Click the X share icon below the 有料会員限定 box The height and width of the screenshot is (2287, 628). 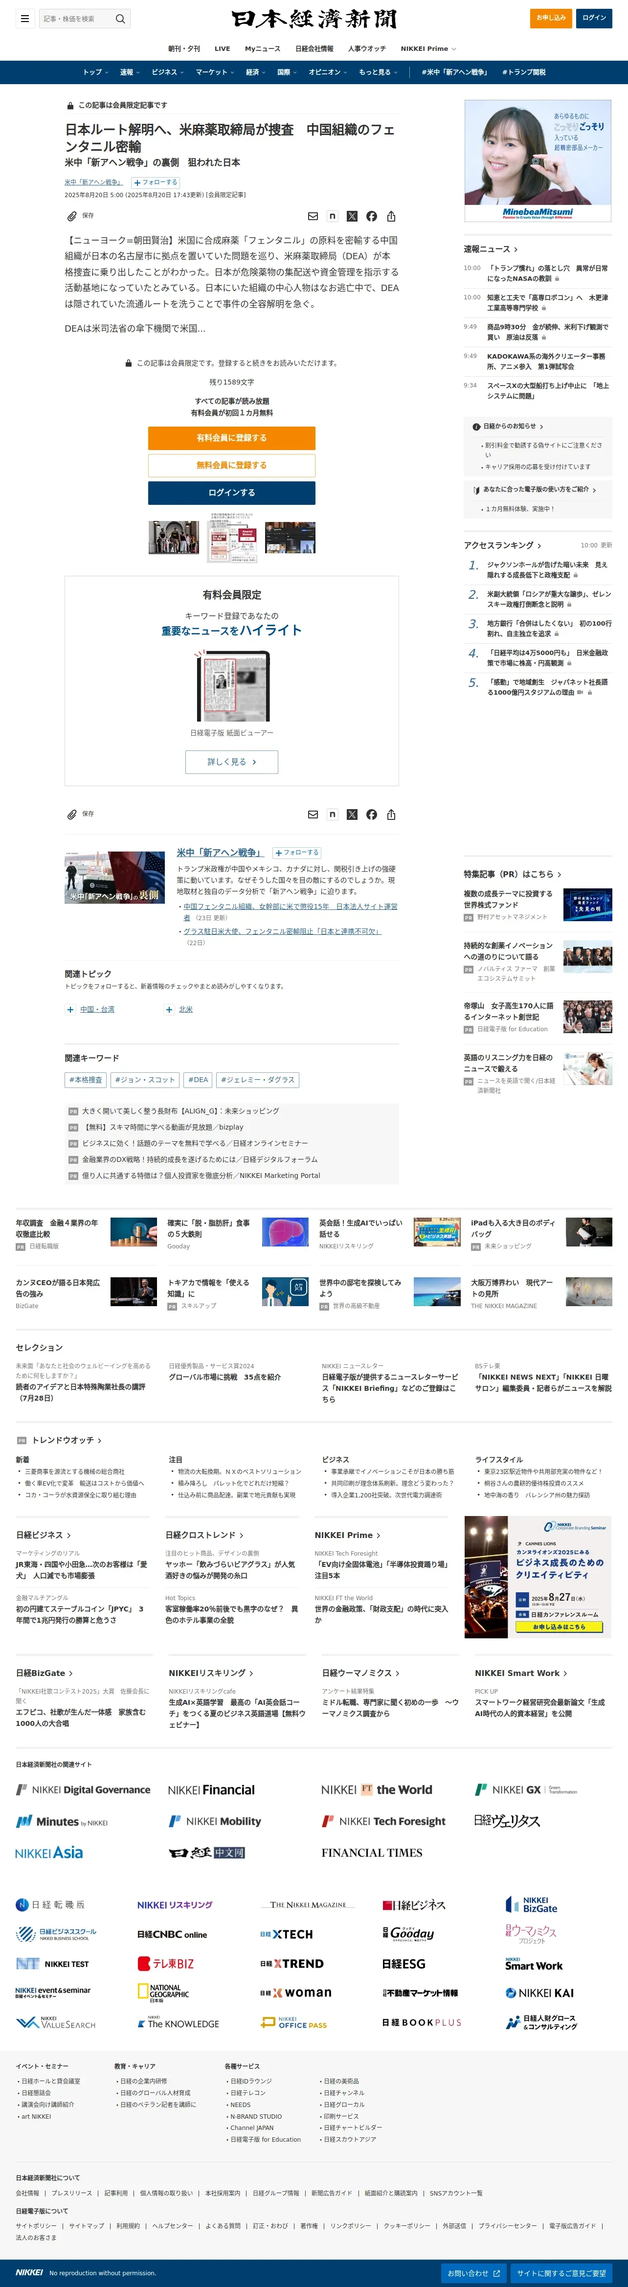pos(352,814)
